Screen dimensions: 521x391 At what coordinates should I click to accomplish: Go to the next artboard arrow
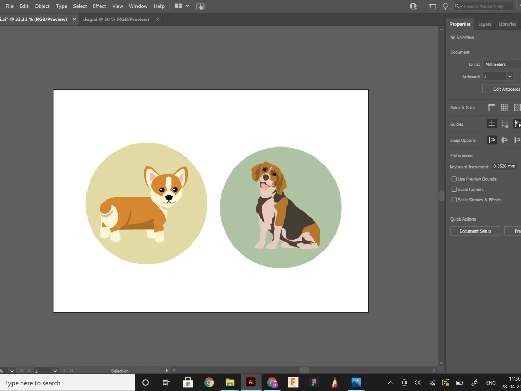64,370
